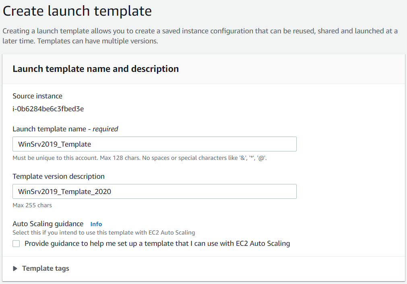Click the Max 255 chars helper text
407x284 pixels.
(31, 205)
